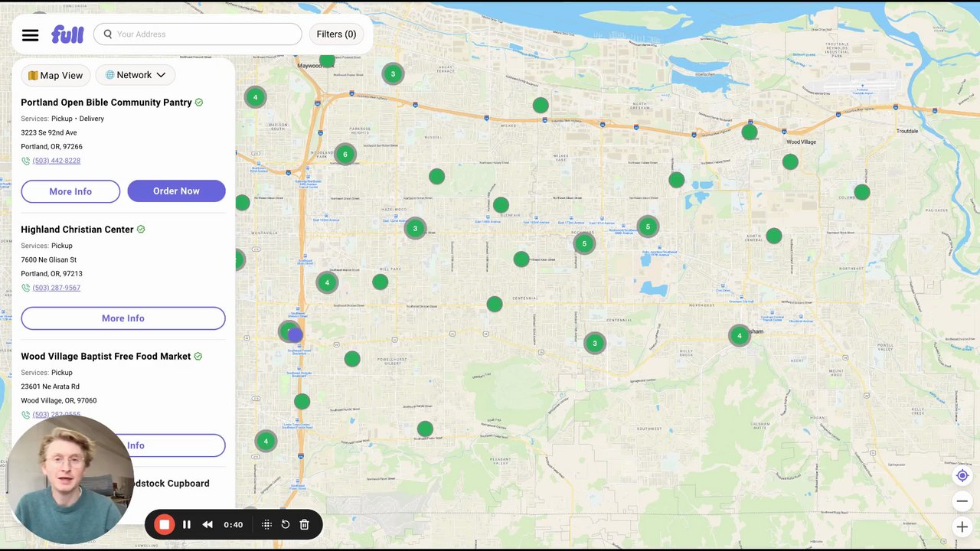Image resolution: width=980 pixels, height=551 pixels.
Task: Click verified badge beside Portland Open Bible Community Pantry
Action: click(x=199, y=103)
